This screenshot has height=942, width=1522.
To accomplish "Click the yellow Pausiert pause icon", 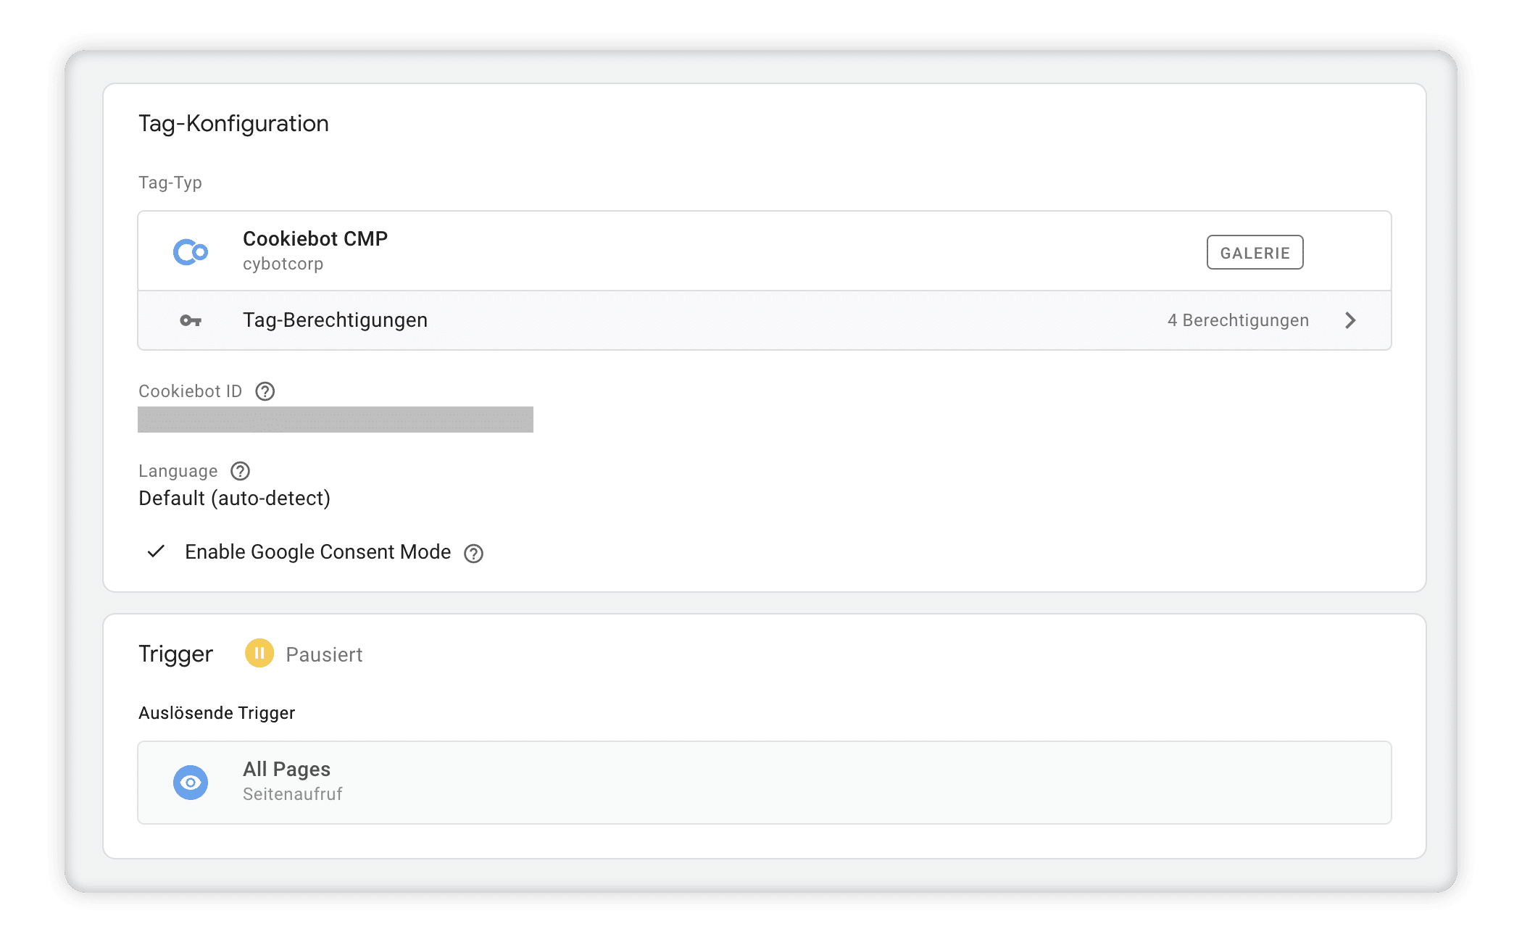I will tap(259, 653).
